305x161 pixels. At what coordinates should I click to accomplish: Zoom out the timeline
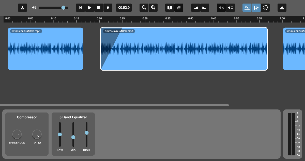tap(144, 8)
